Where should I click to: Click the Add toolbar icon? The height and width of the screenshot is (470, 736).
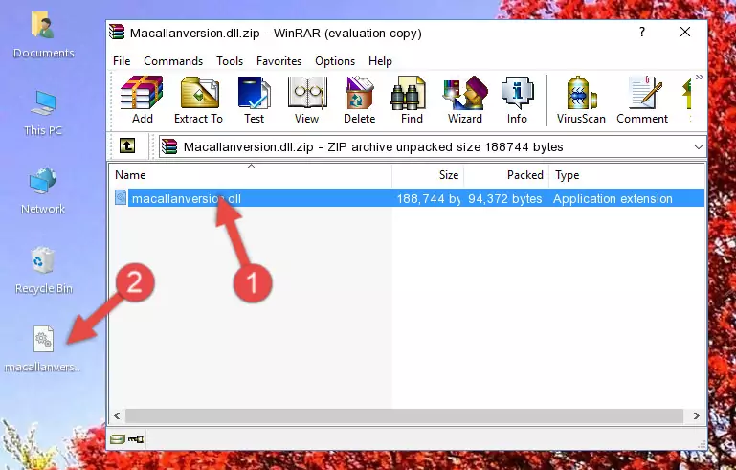tap(142, 100)
